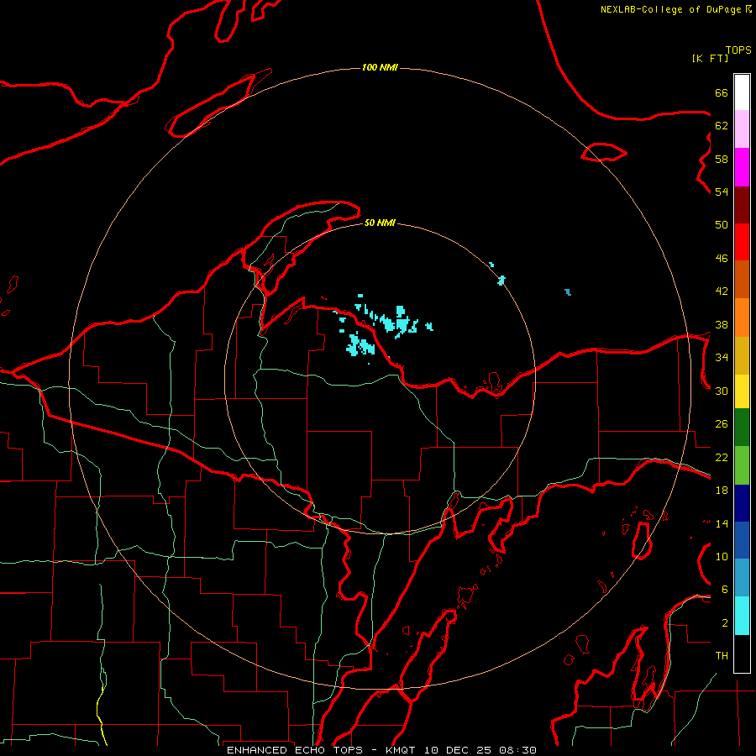The width and height of the screenshot is (756, 756).
Task: Click the '34' legend label
Action: 722,358
